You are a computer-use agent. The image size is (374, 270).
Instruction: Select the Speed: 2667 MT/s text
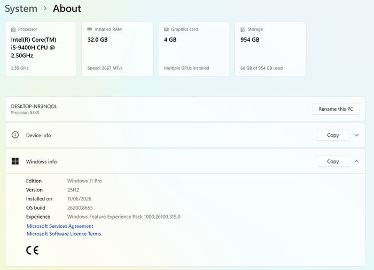tap(105, 68)
